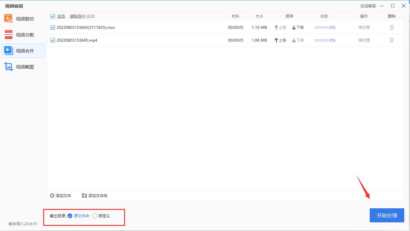
Task: Click 清除选中 to clear selection
Action: [77, 16]
